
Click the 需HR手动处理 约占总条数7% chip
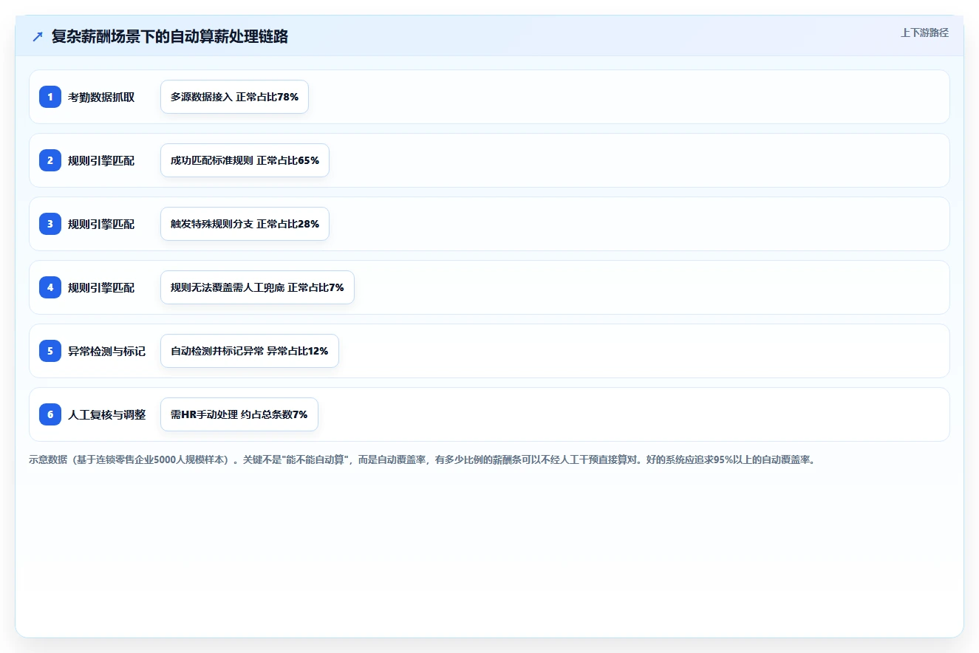(239, 414)
